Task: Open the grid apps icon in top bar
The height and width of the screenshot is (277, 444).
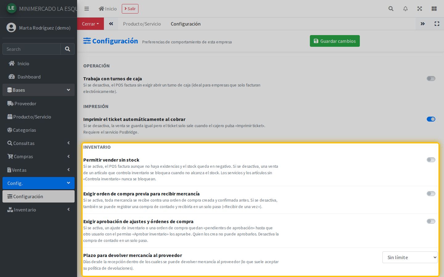Action: (x=434, y=9)
